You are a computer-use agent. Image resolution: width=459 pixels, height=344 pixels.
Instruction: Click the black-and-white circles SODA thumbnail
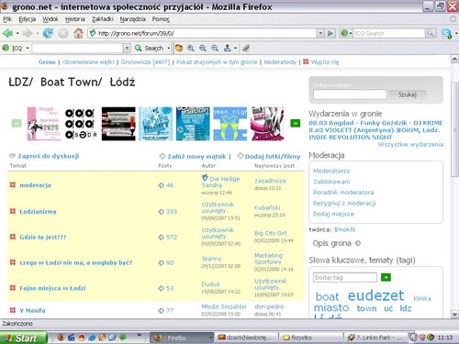[81, 124]
